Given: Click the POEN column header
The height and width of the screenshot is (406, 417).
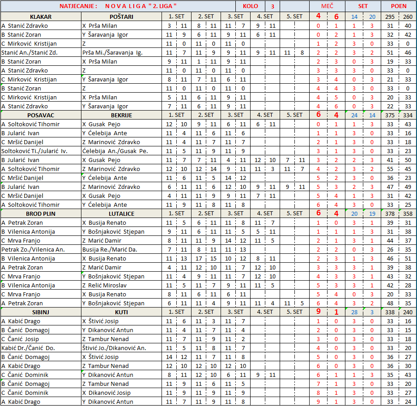Looking at the screenshot, I should (x=398, y=6).
